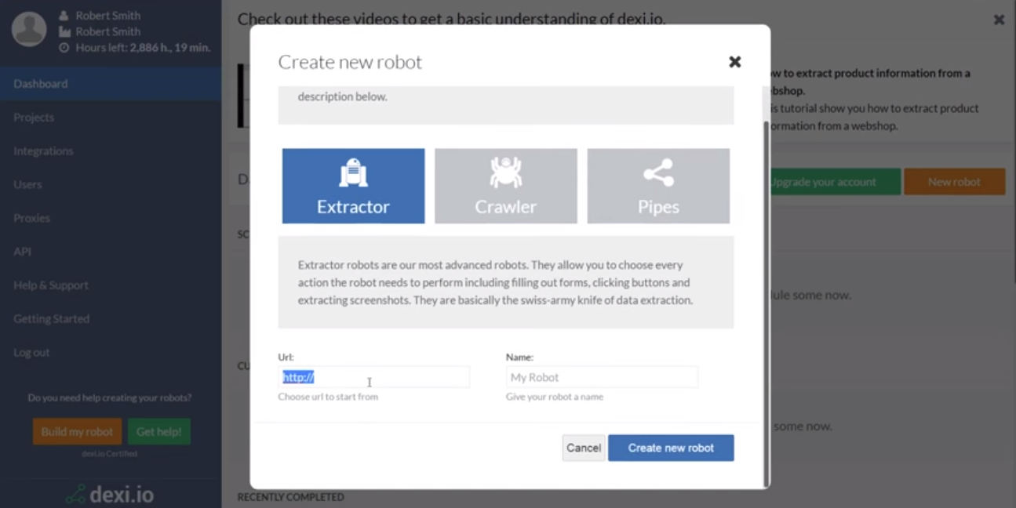Focus the robot Name field
The width and height of the screenshot is (1016, 508).
(602, 377)
